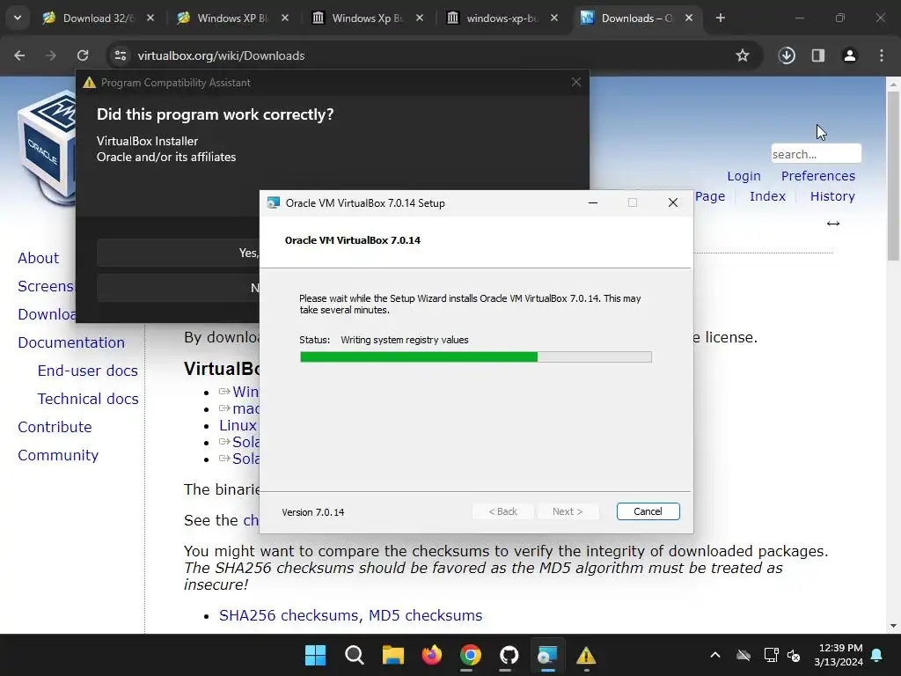Open GitHub Desktop from the taskbar
Viewport: 901px width, 676px height.
[509, 655]
